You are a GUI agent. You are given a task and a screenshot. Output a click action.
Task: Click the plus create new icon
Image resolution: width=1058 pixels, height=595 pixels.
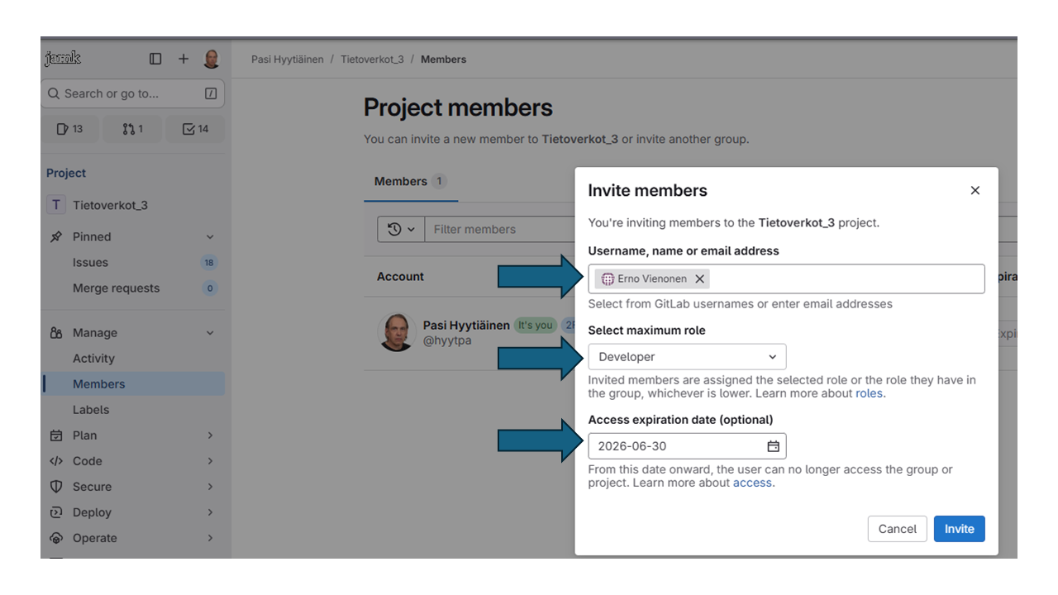(x=183, y=59)
